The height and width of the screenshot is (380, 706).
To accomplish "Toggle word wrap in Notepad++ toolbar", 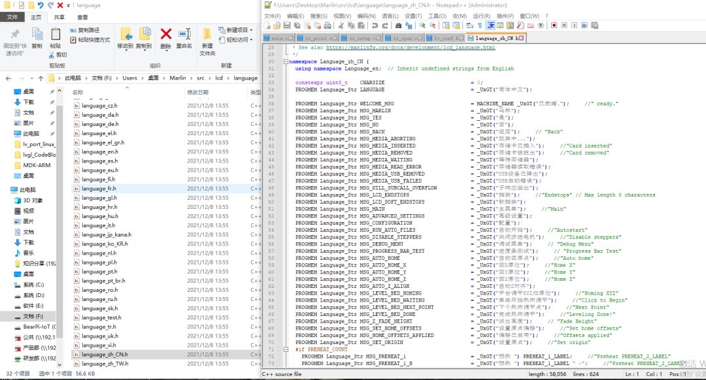I will [x=469, y=25].
